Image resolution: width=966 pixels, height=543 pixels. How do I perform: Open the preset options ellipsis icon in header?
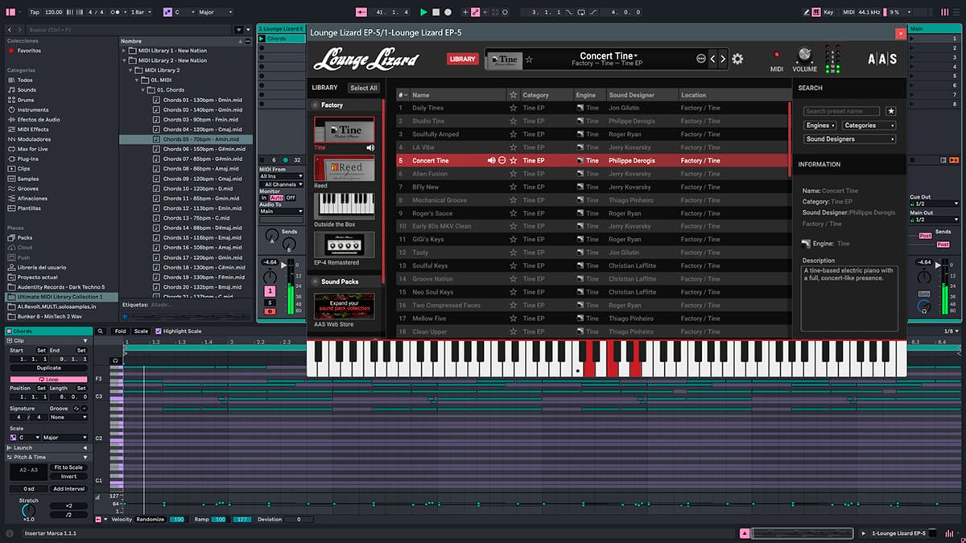[700, 59]
